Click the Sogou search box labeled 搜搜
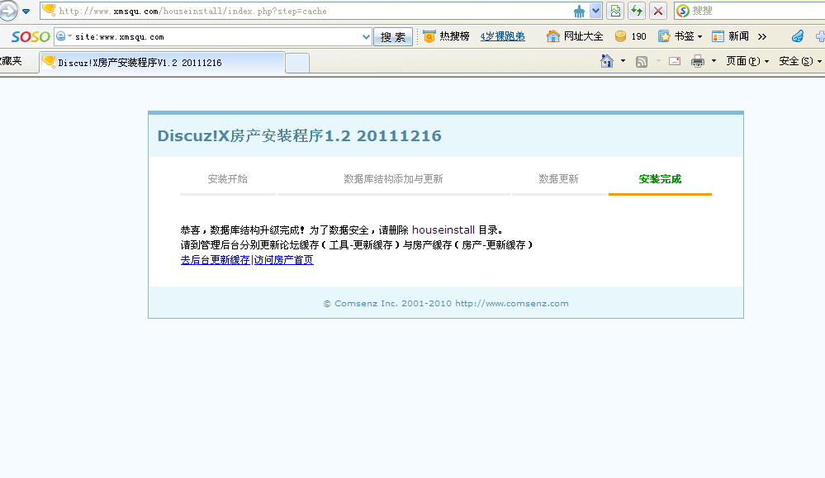Viewport: 825px width, 478px height. [x=750, y=11]
